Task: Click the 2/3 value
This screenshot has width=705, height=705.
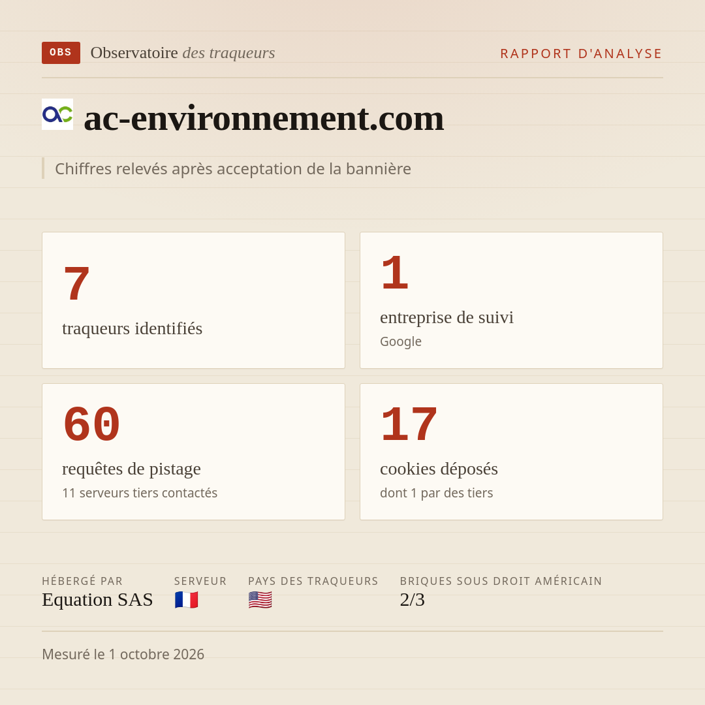Action: [413, 600]
